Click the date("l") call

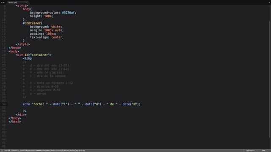pyautogui.click(x=61, y=104)
